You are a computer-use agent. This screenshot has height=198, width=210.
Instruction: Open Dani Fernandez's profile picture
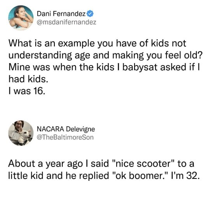pos(21,18)
